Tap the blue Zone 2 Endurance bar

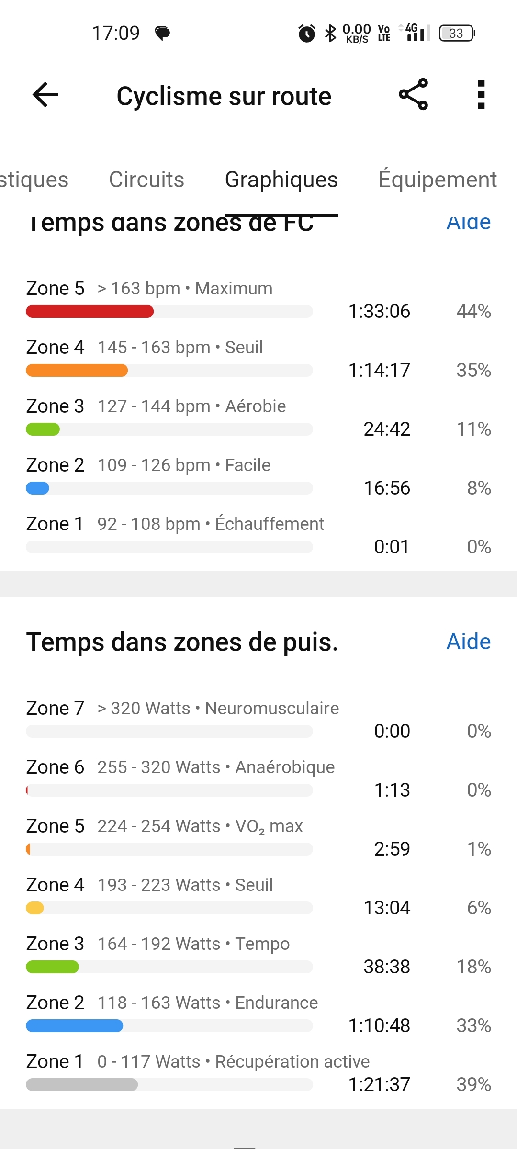[x=75, y=1026]
